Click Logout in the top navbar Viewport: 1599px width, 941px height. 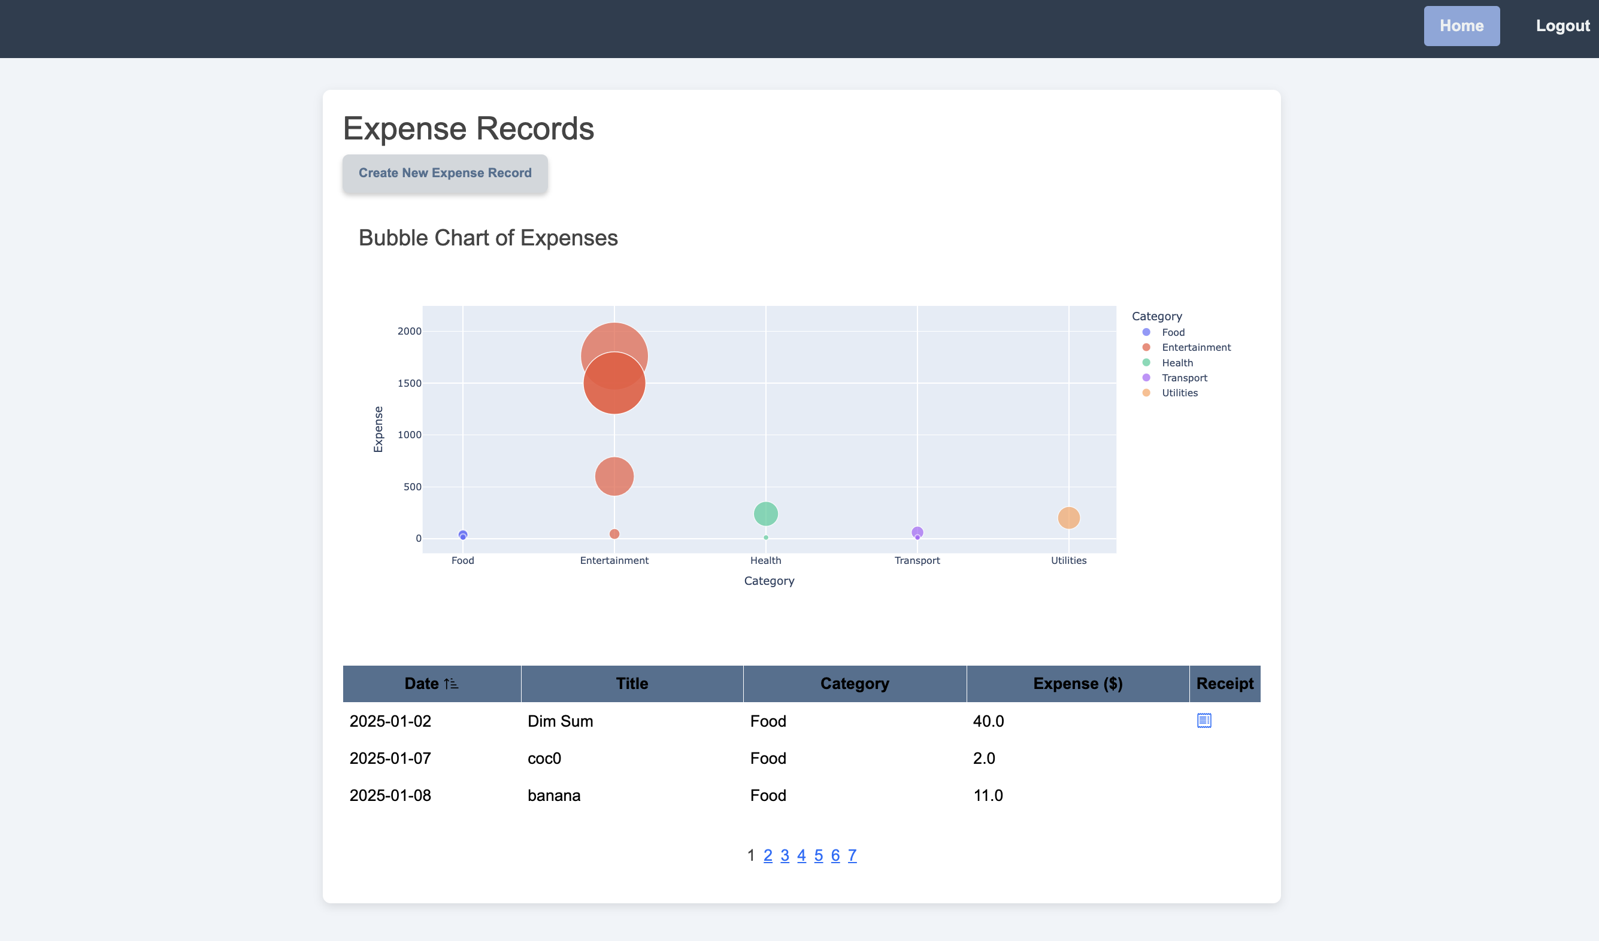pos(1562,26)
